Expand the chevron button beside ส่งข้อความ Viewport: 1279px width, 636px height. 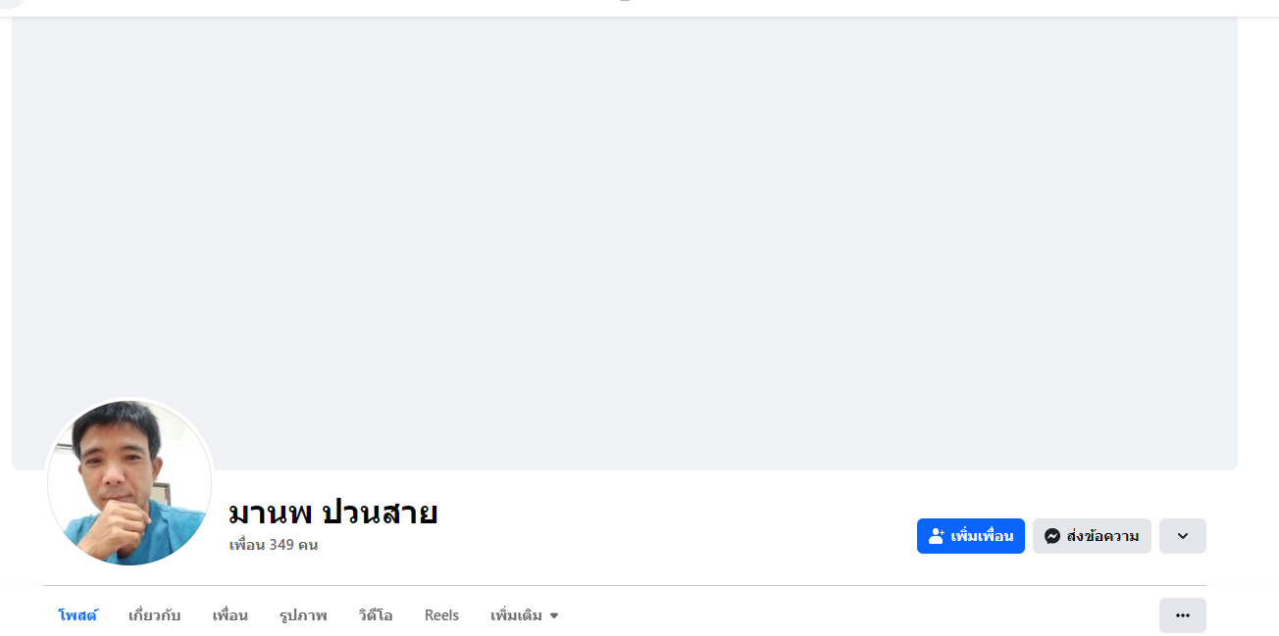[1182, 536]
